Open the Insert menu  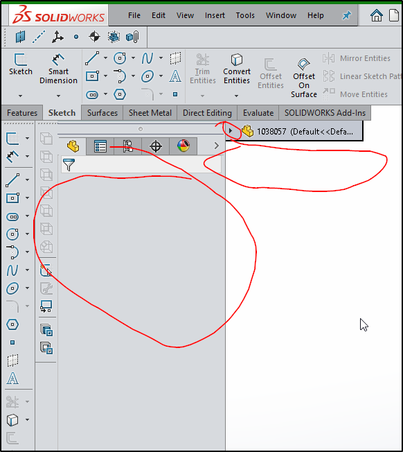pos(215,15)
